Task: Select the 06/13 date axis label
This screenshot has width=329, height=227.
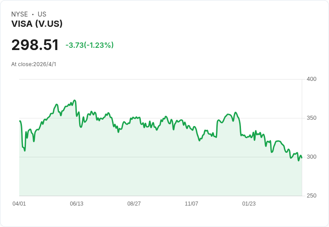Action: click(x=76, y=204)
